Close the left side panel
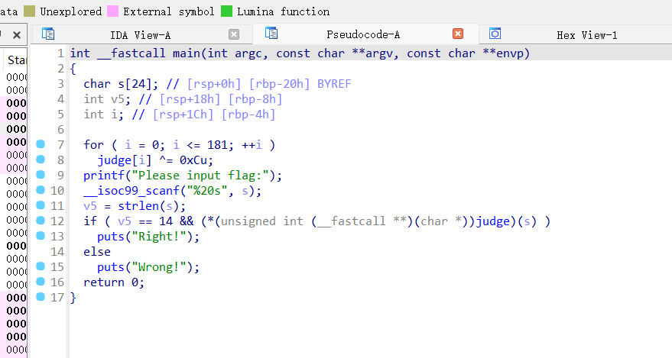Screen dimensions: 672x358 [x=17, y=35]
